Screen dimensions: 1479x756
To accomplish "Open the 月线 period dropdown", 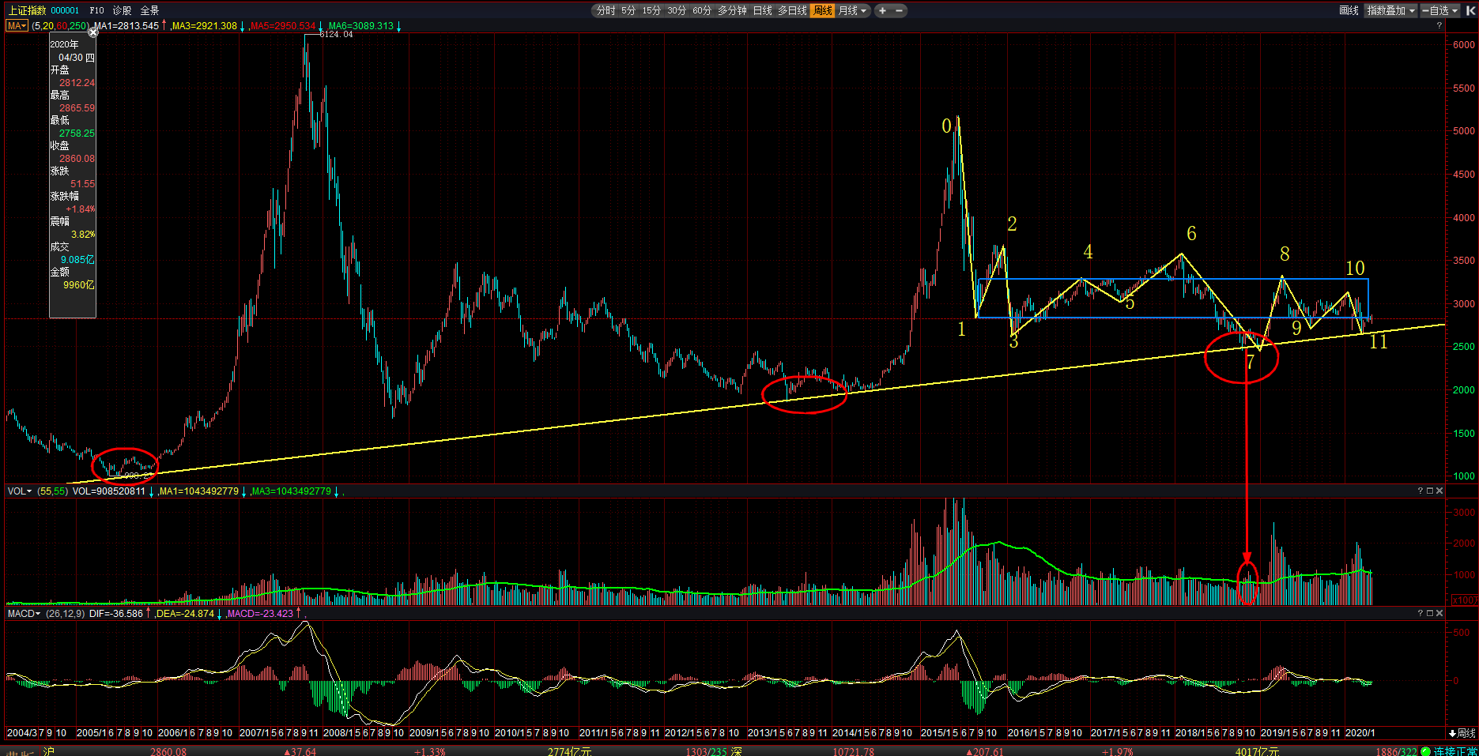I will (852, 10).
